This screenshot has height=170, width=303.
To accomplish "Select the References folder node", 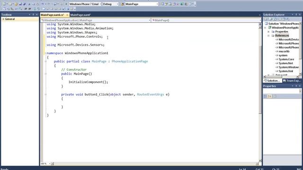I will click(282, 36).
